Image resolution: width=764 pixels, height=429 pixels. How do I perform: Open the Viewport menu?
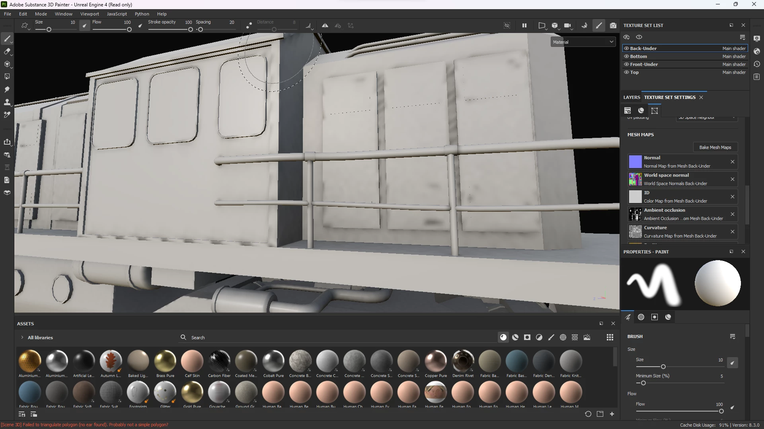click(90, 14)
